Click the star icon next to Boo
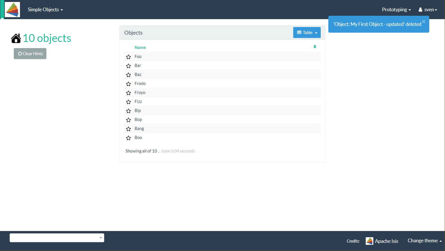This screenshot has width=445, height=251. tap(128, 138)
